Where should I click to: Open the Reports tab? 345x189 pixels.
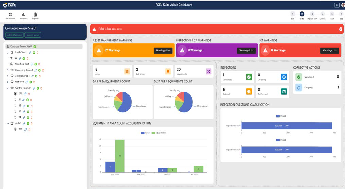(x=35, y=16)
